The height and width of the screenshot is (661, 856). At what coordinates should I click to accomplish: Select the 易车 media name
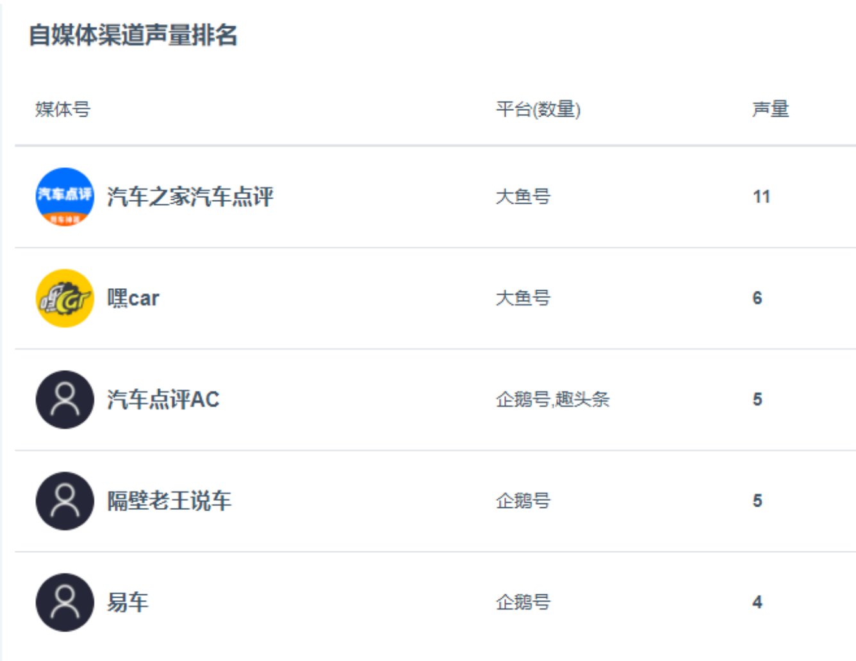(x=128, y=602)
